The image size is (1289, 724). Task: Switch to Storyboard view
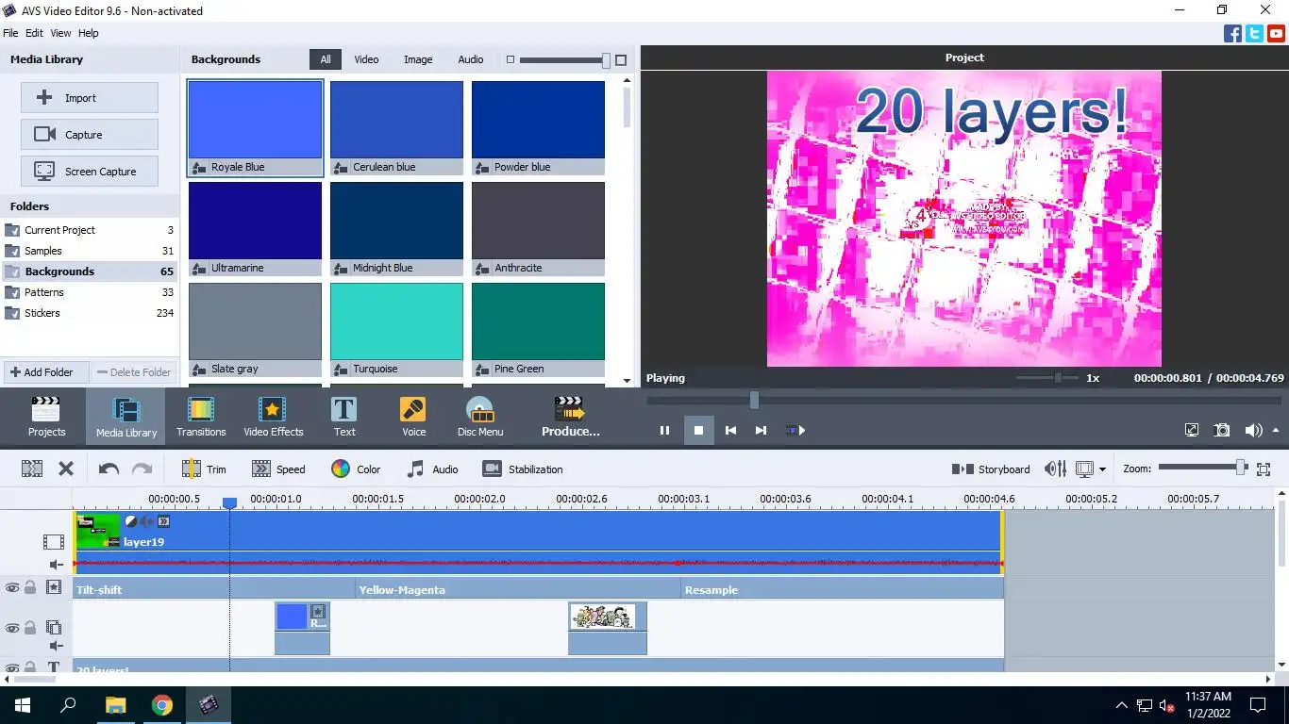coord(991,469)
